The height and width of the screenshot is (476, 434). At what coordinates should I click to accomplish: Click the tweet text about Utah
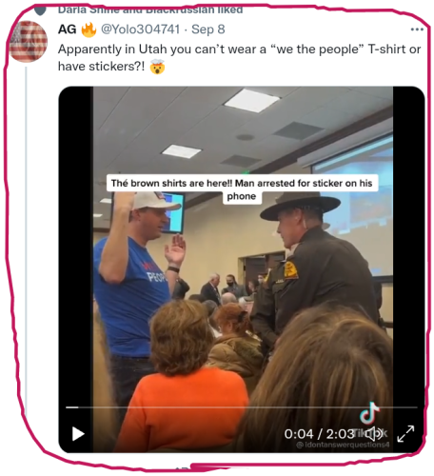[x=240, y=58]
